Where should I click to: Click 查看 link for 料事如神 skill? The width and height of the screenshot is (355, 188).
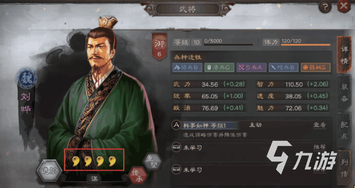click(320, 125)
